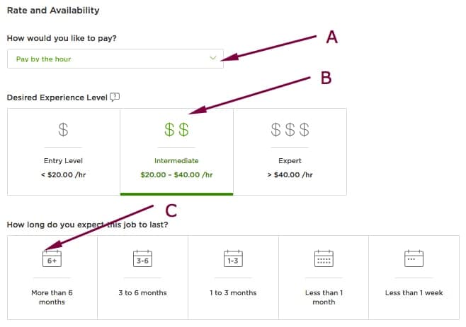Select 'Less than 1 month' label
This screenshot has height=327, width=466.
coord(324,297)
